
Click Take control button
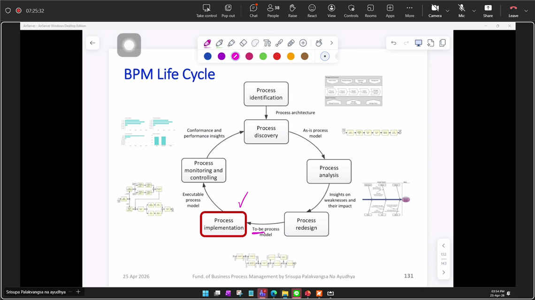206,10
